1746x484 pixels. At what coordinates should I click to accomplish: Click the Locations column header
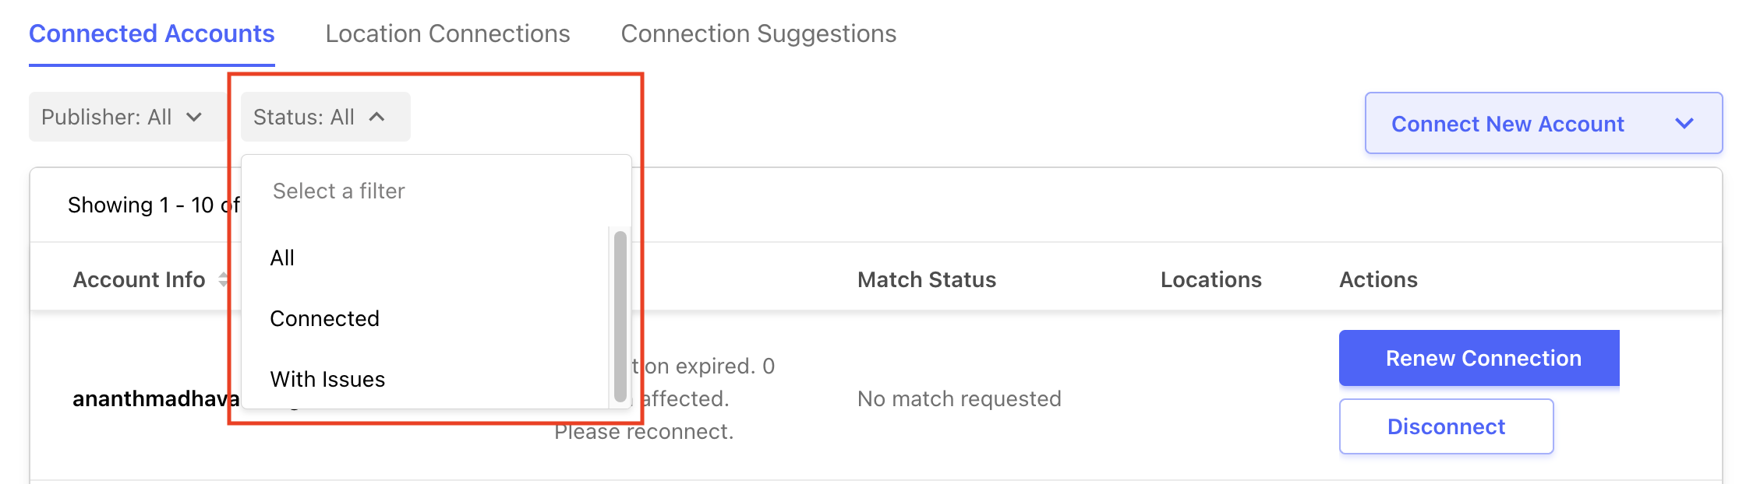coord(1211,279)
